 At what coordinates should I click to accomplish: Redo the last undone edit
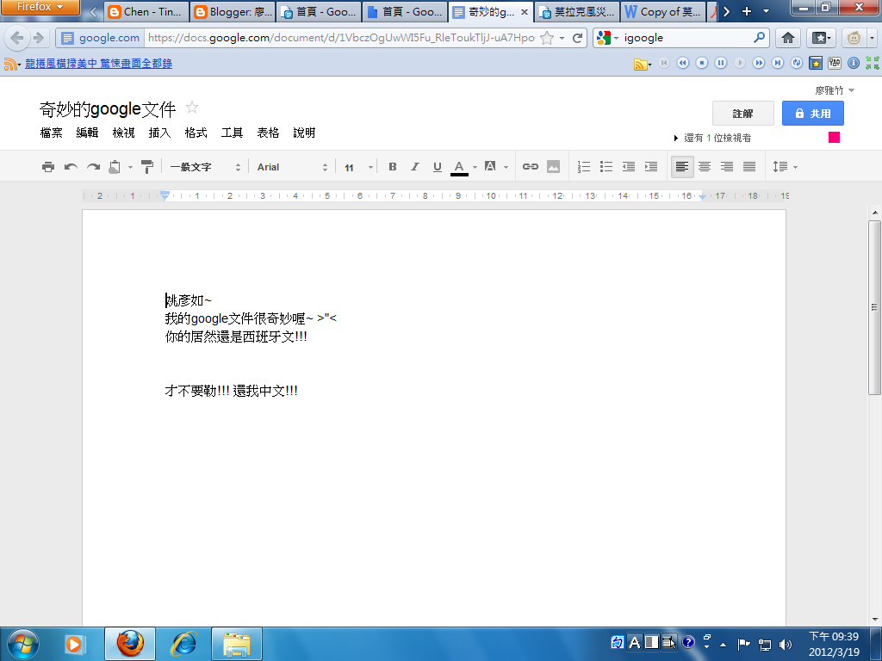tap(93, 167)
